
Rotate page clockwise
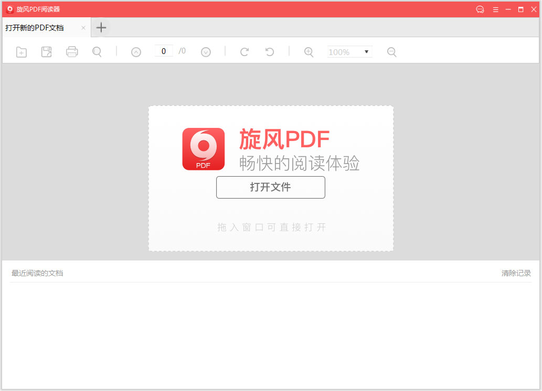pyautogui.click(x=244, y=52)
